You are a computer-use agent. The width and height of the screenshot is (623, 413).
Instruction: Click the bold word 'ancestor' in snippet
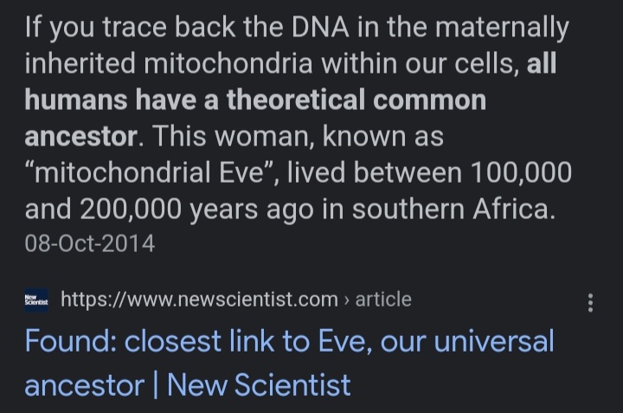(x=80, y=137)
